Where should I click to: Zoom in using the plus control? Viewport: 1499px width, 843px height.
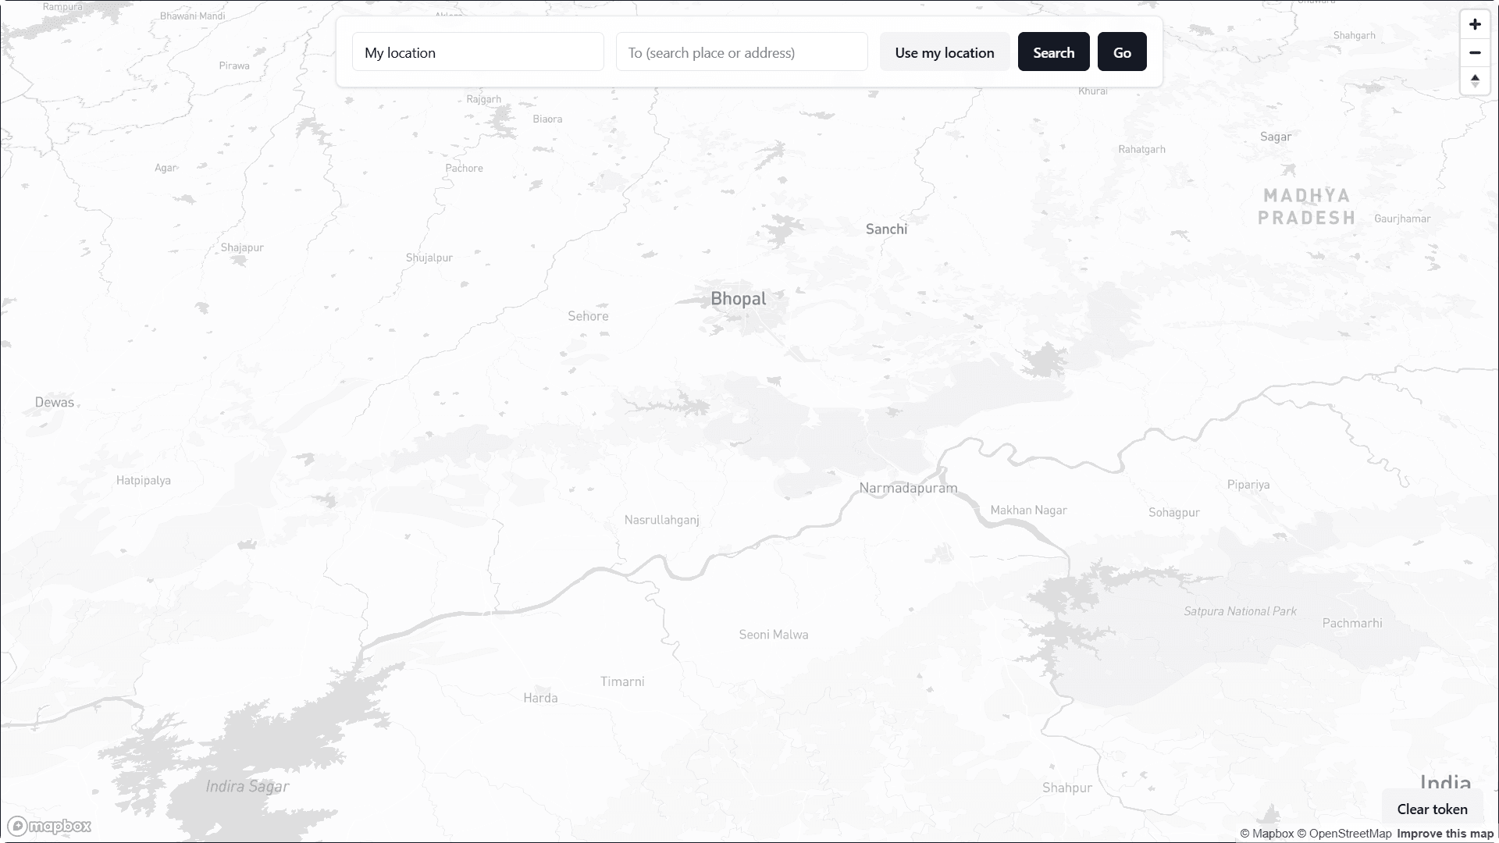coord(1475,24)
